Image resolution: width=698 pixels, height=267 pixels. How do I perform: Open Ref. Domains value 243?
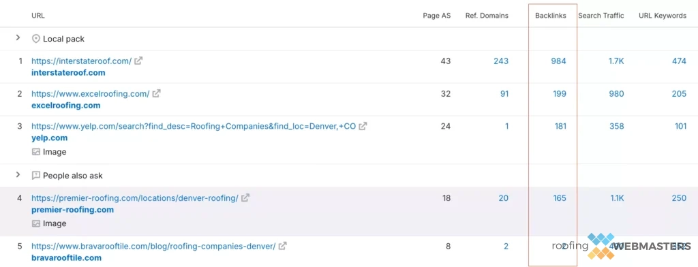[x=501, y=61]
